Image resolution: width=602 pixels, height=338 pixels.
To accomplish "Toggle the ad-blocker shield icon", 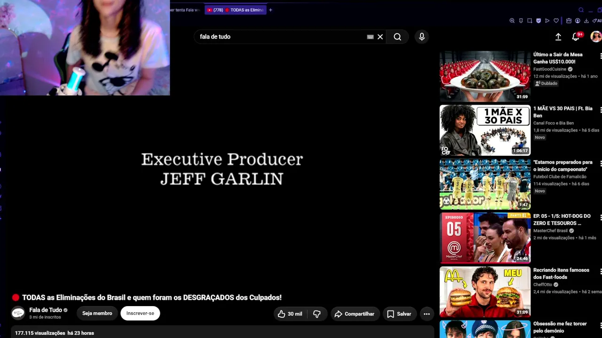I will (539, 21).
